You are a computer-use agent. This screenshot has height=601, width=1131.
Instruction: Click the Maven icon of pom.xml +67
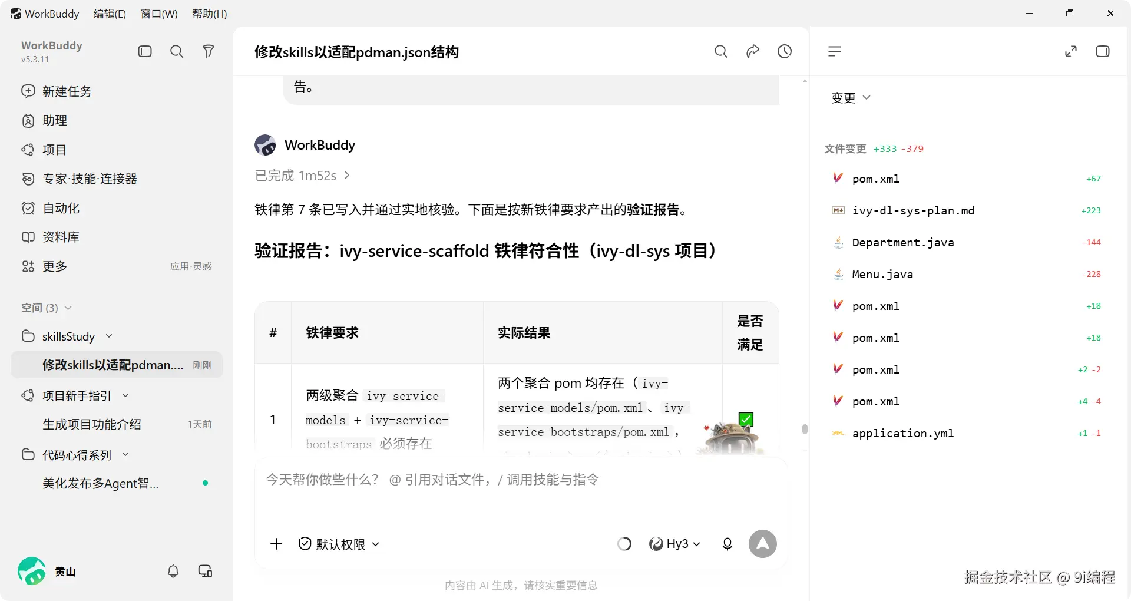point(838,178)
